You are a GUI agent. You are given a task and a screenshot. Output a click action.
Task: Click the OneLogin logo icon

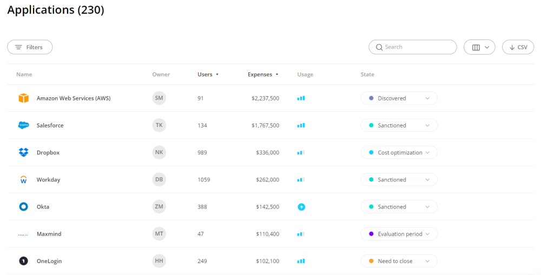tap(23, 261)
